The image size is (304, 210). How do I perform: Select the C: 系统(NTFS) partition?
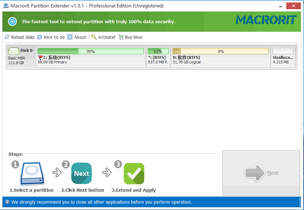click(91, 57)
